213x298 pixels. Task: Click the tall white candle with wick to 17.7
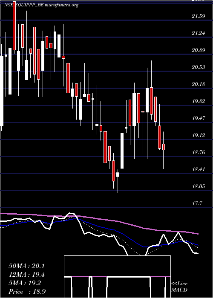122,151
